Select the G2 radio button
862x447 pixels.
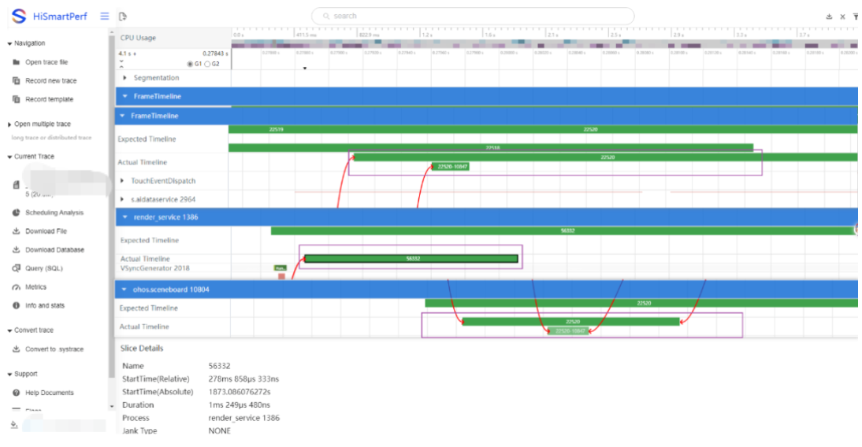click(x=207, y=65)
